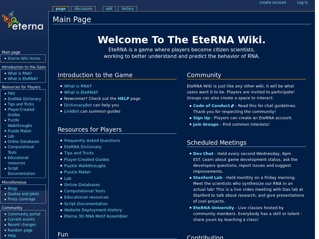319x239 pixels.
Task: Open Website Deployment History link
Action: 93,210
